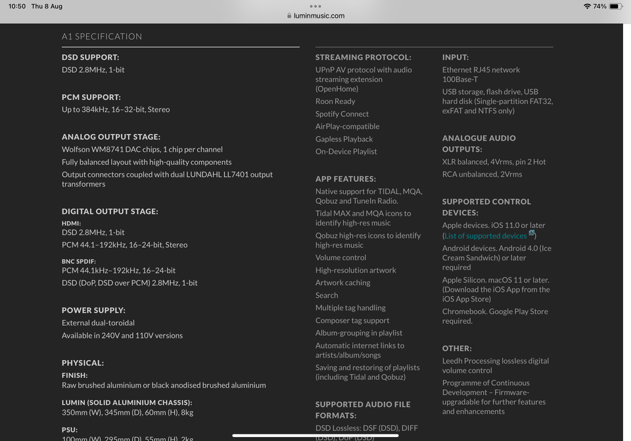Click the battery icon in status bar
Screen dimensions: 631x441
(616, 6)
